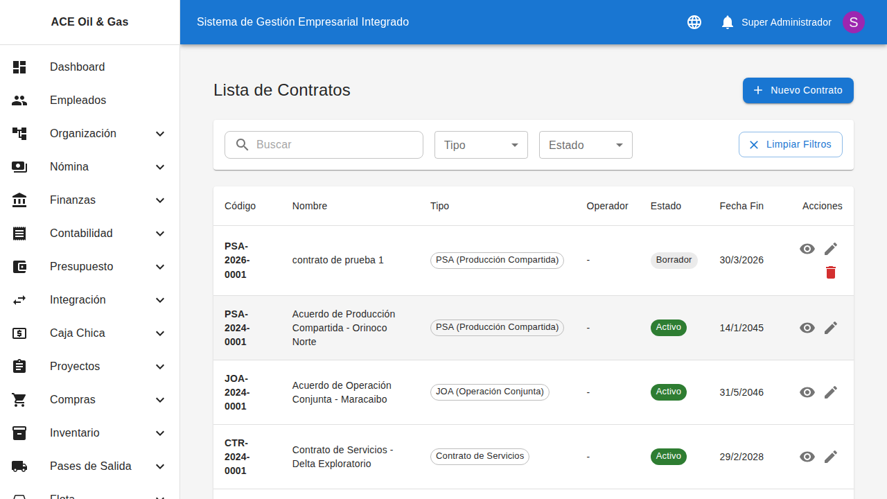Image resolution: width=887 pixels, height=499 pixels.
Task: Expand the Contabilidad menu chevron
Action: point(160,234)
